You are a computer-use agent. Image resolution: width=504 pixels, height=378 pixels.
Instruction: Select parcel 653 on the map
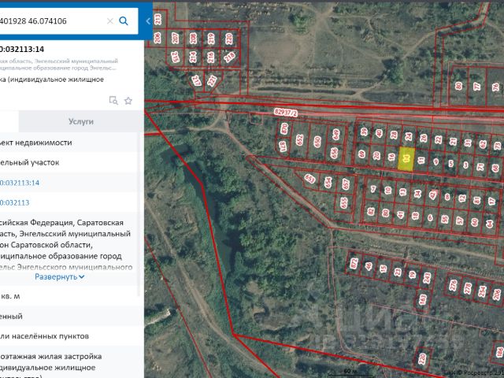tap(309, 179)
